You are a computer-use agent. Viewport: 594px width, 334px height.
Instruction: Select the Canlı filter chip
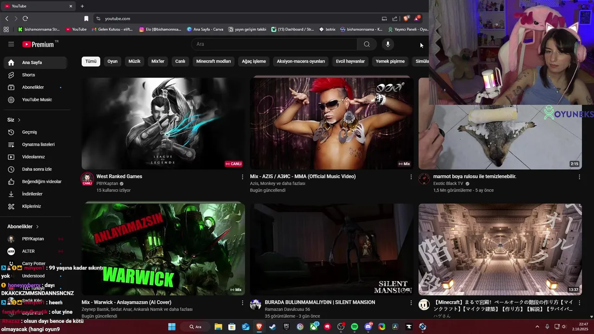[180, 61]
